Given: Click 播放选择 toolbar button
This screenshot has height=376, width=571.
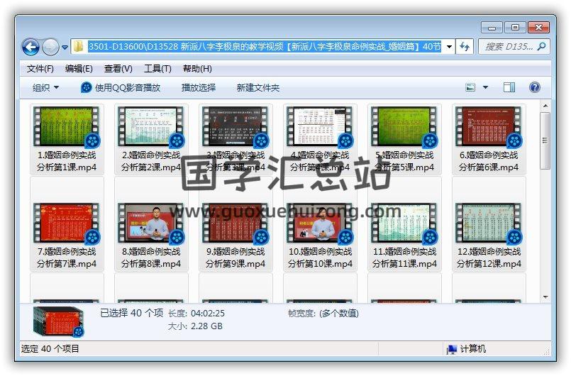Looking at the screenshot, I should pos(199,88).
